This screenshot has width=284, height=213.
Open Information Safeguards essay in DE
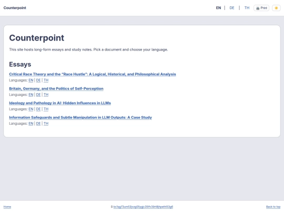[38, 124]
